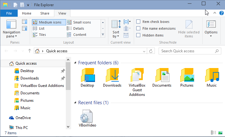Switch to large thumbnails view in status bar
Viewport: 225px width, 137px height.
(x=220, y=133)
